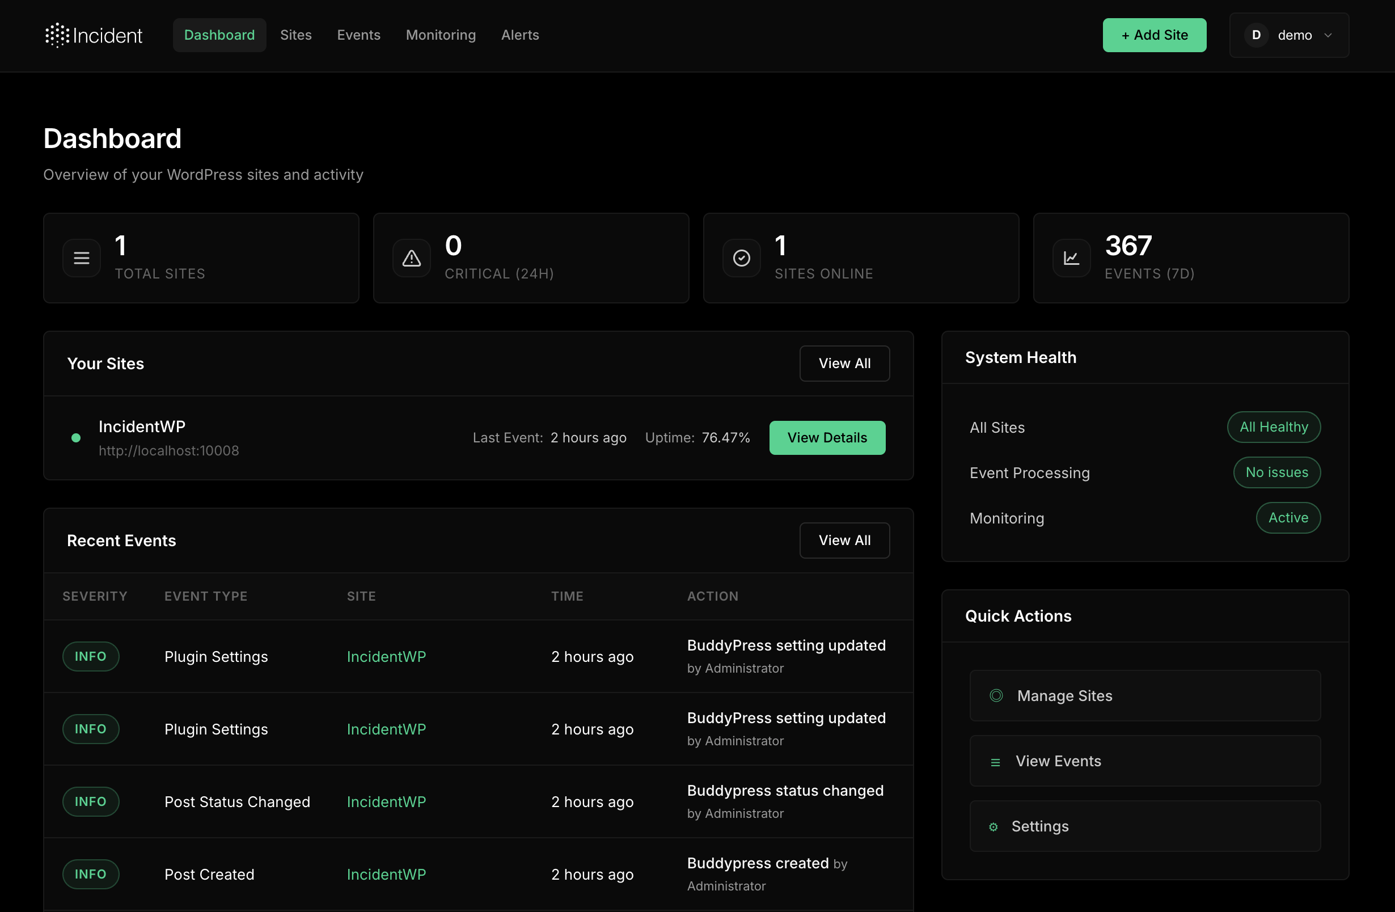Switch to the Monitoring tab

441,35
